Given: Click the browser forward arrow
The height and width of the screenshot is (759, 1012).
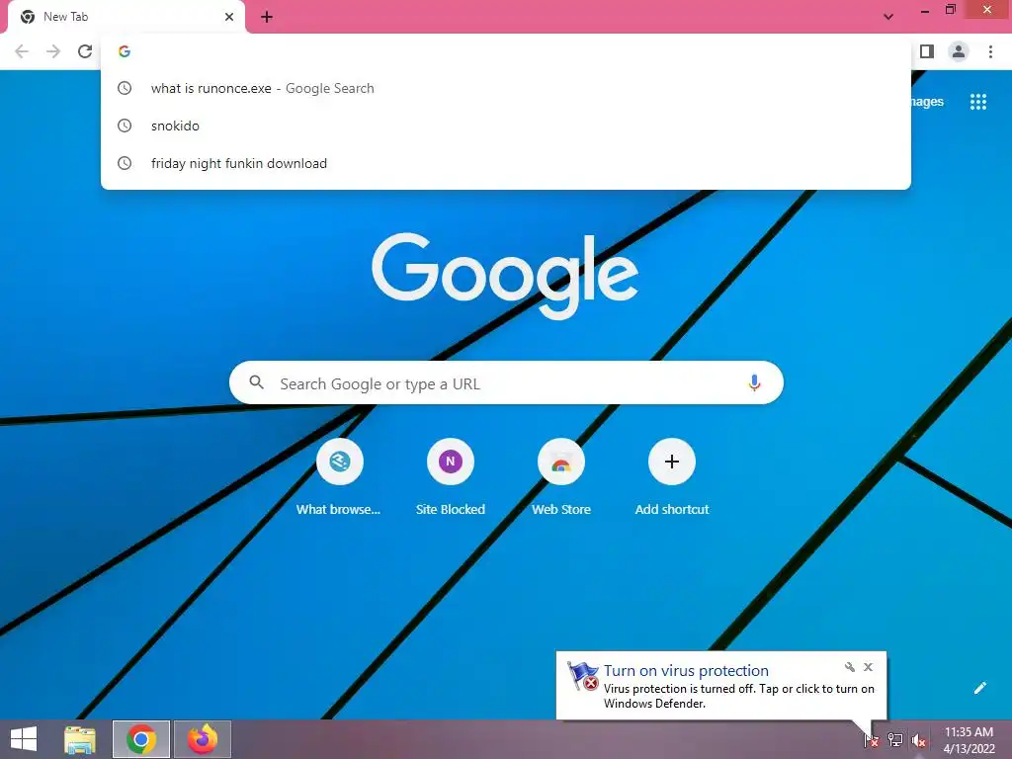Looking at the screenshot, I should click(53, 51).
